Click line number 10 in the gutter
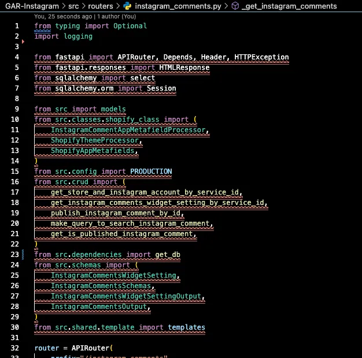Viewport: 362px width, 358px height. (15, 120)
